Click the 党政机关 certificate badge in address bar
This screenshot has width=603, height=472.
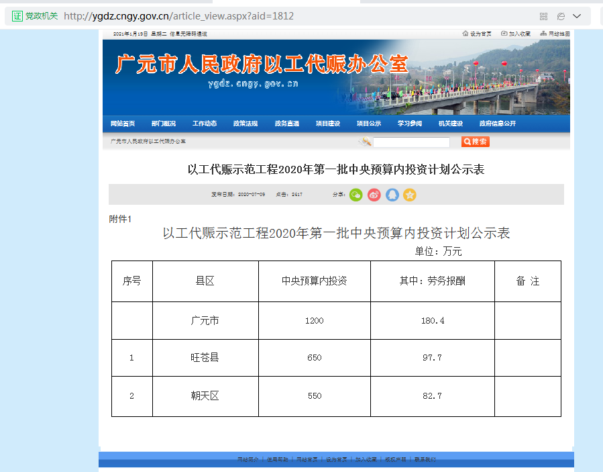coord(35,16)
